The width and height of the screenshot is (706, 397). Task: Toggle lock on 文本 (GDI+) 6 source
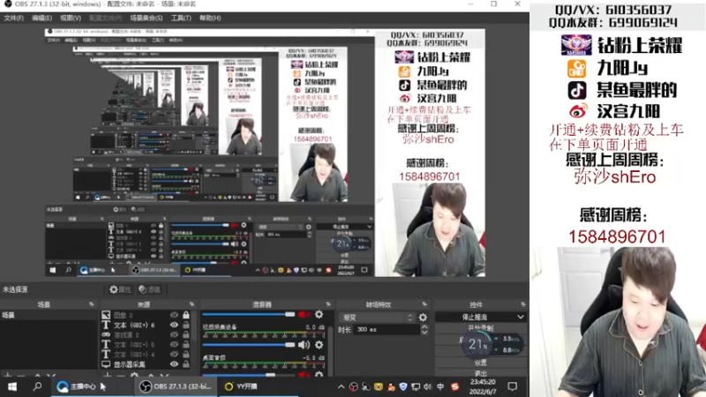(186, 325)
